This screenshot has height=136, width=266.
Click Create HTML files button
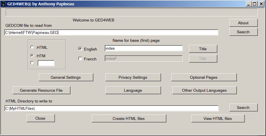tap(129, 119)
